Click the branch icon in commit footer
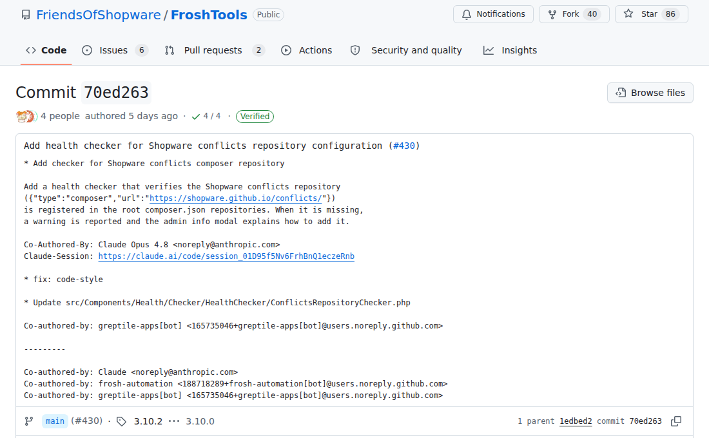The image size is (709, 438). (x=29, y=421)
